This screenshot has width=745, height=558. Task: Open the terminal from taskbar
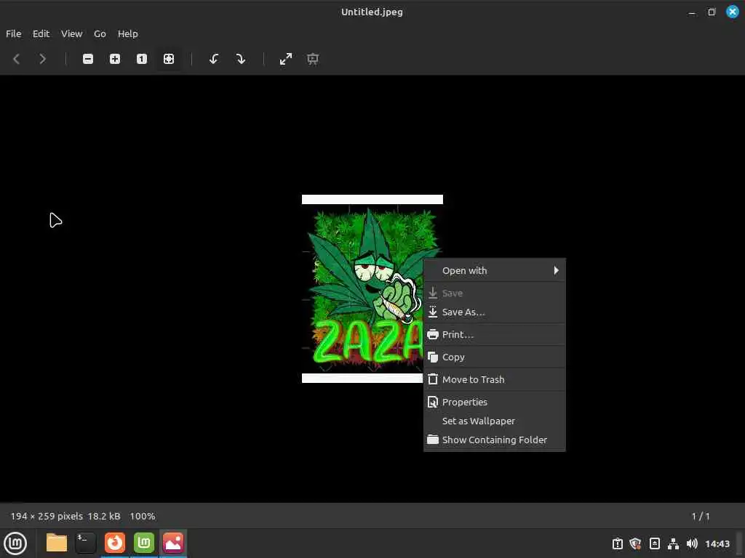[86, 543]
